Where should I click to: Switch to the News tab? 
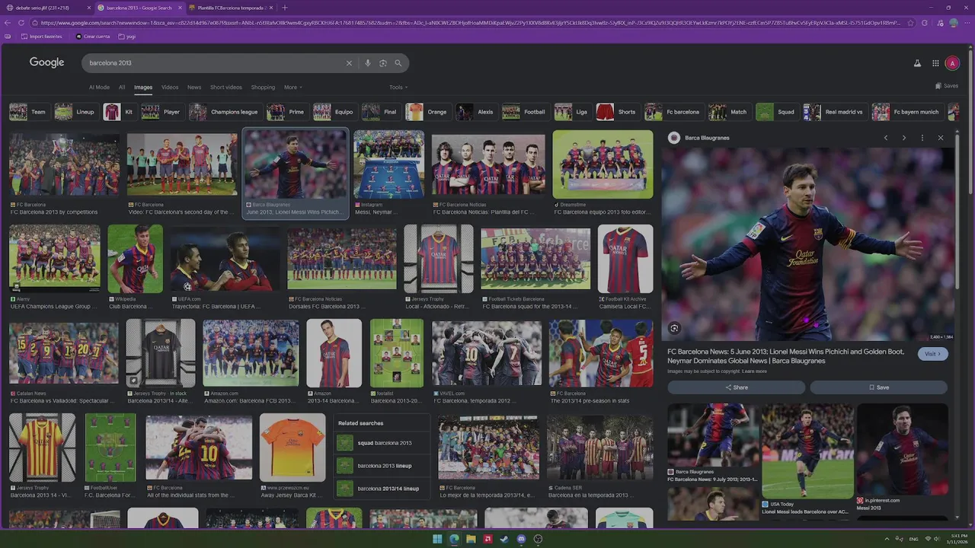coord(194,88)
